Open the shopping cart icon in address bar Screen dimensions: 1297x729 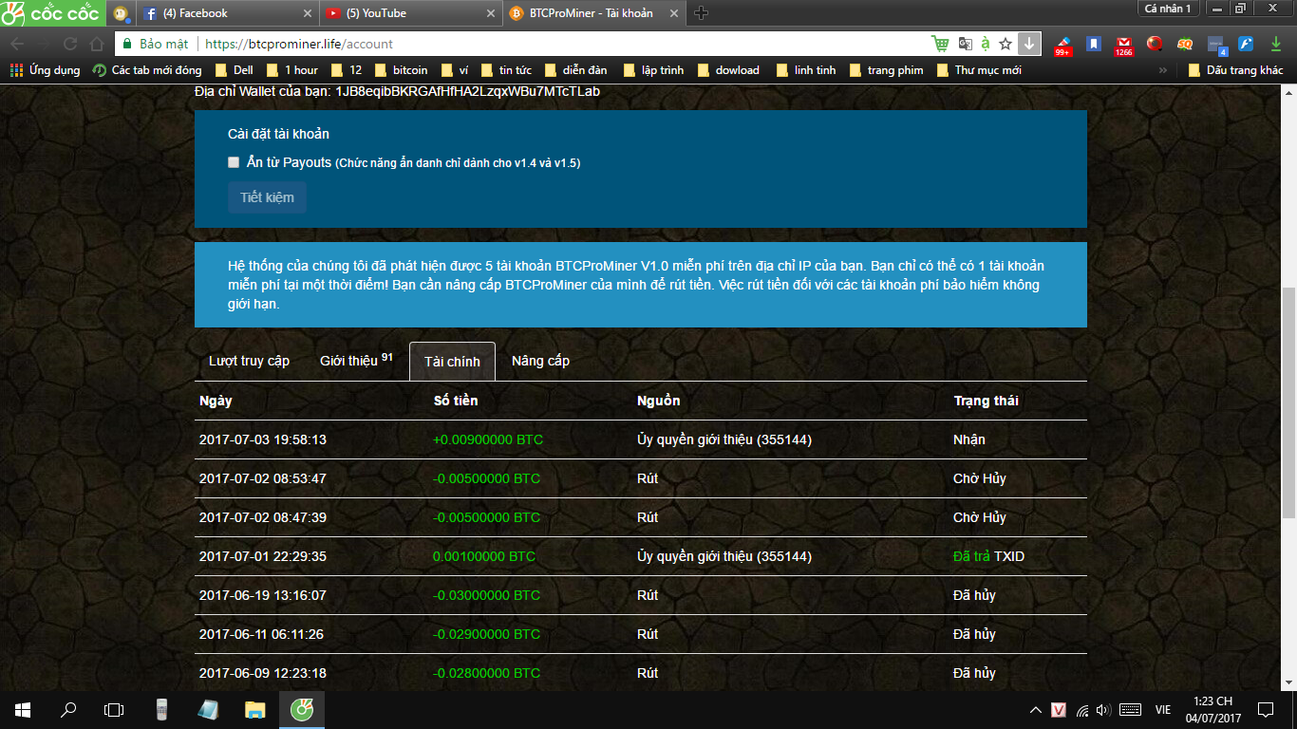(x=941, y=44)
